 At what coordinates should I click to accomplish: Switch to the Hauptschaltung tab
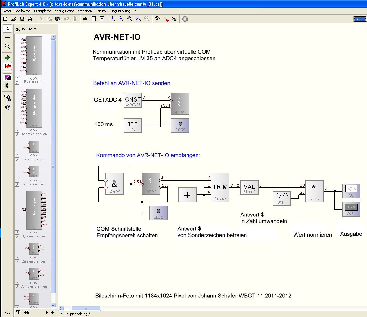point(75,314)
